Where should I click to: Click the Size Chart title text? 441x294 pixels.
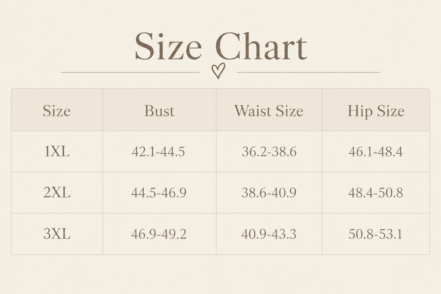click(x=220, y=46)
